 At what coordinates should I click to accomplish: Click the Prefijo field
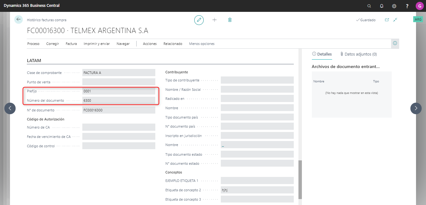(x=119, y=91)
